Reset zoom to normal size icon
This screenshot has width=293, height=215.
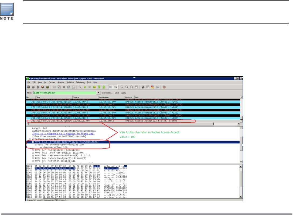(132, 87)
